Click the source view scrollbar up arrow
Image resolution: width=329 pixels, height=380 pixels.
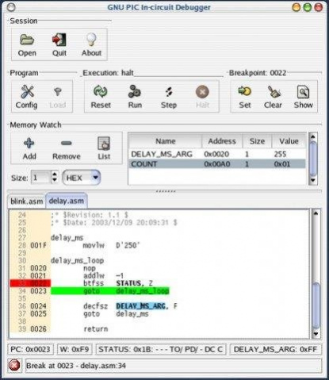[316, 213]
